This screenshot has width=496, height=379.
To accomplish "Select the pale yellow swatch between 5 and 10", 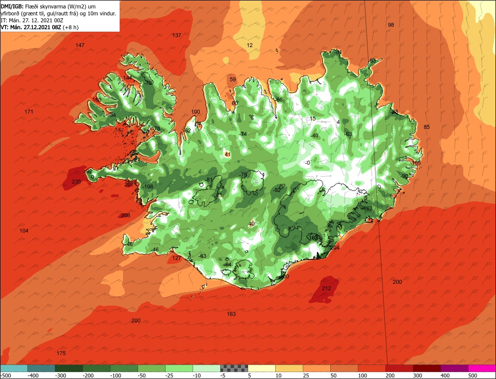I will coord(261,368).
